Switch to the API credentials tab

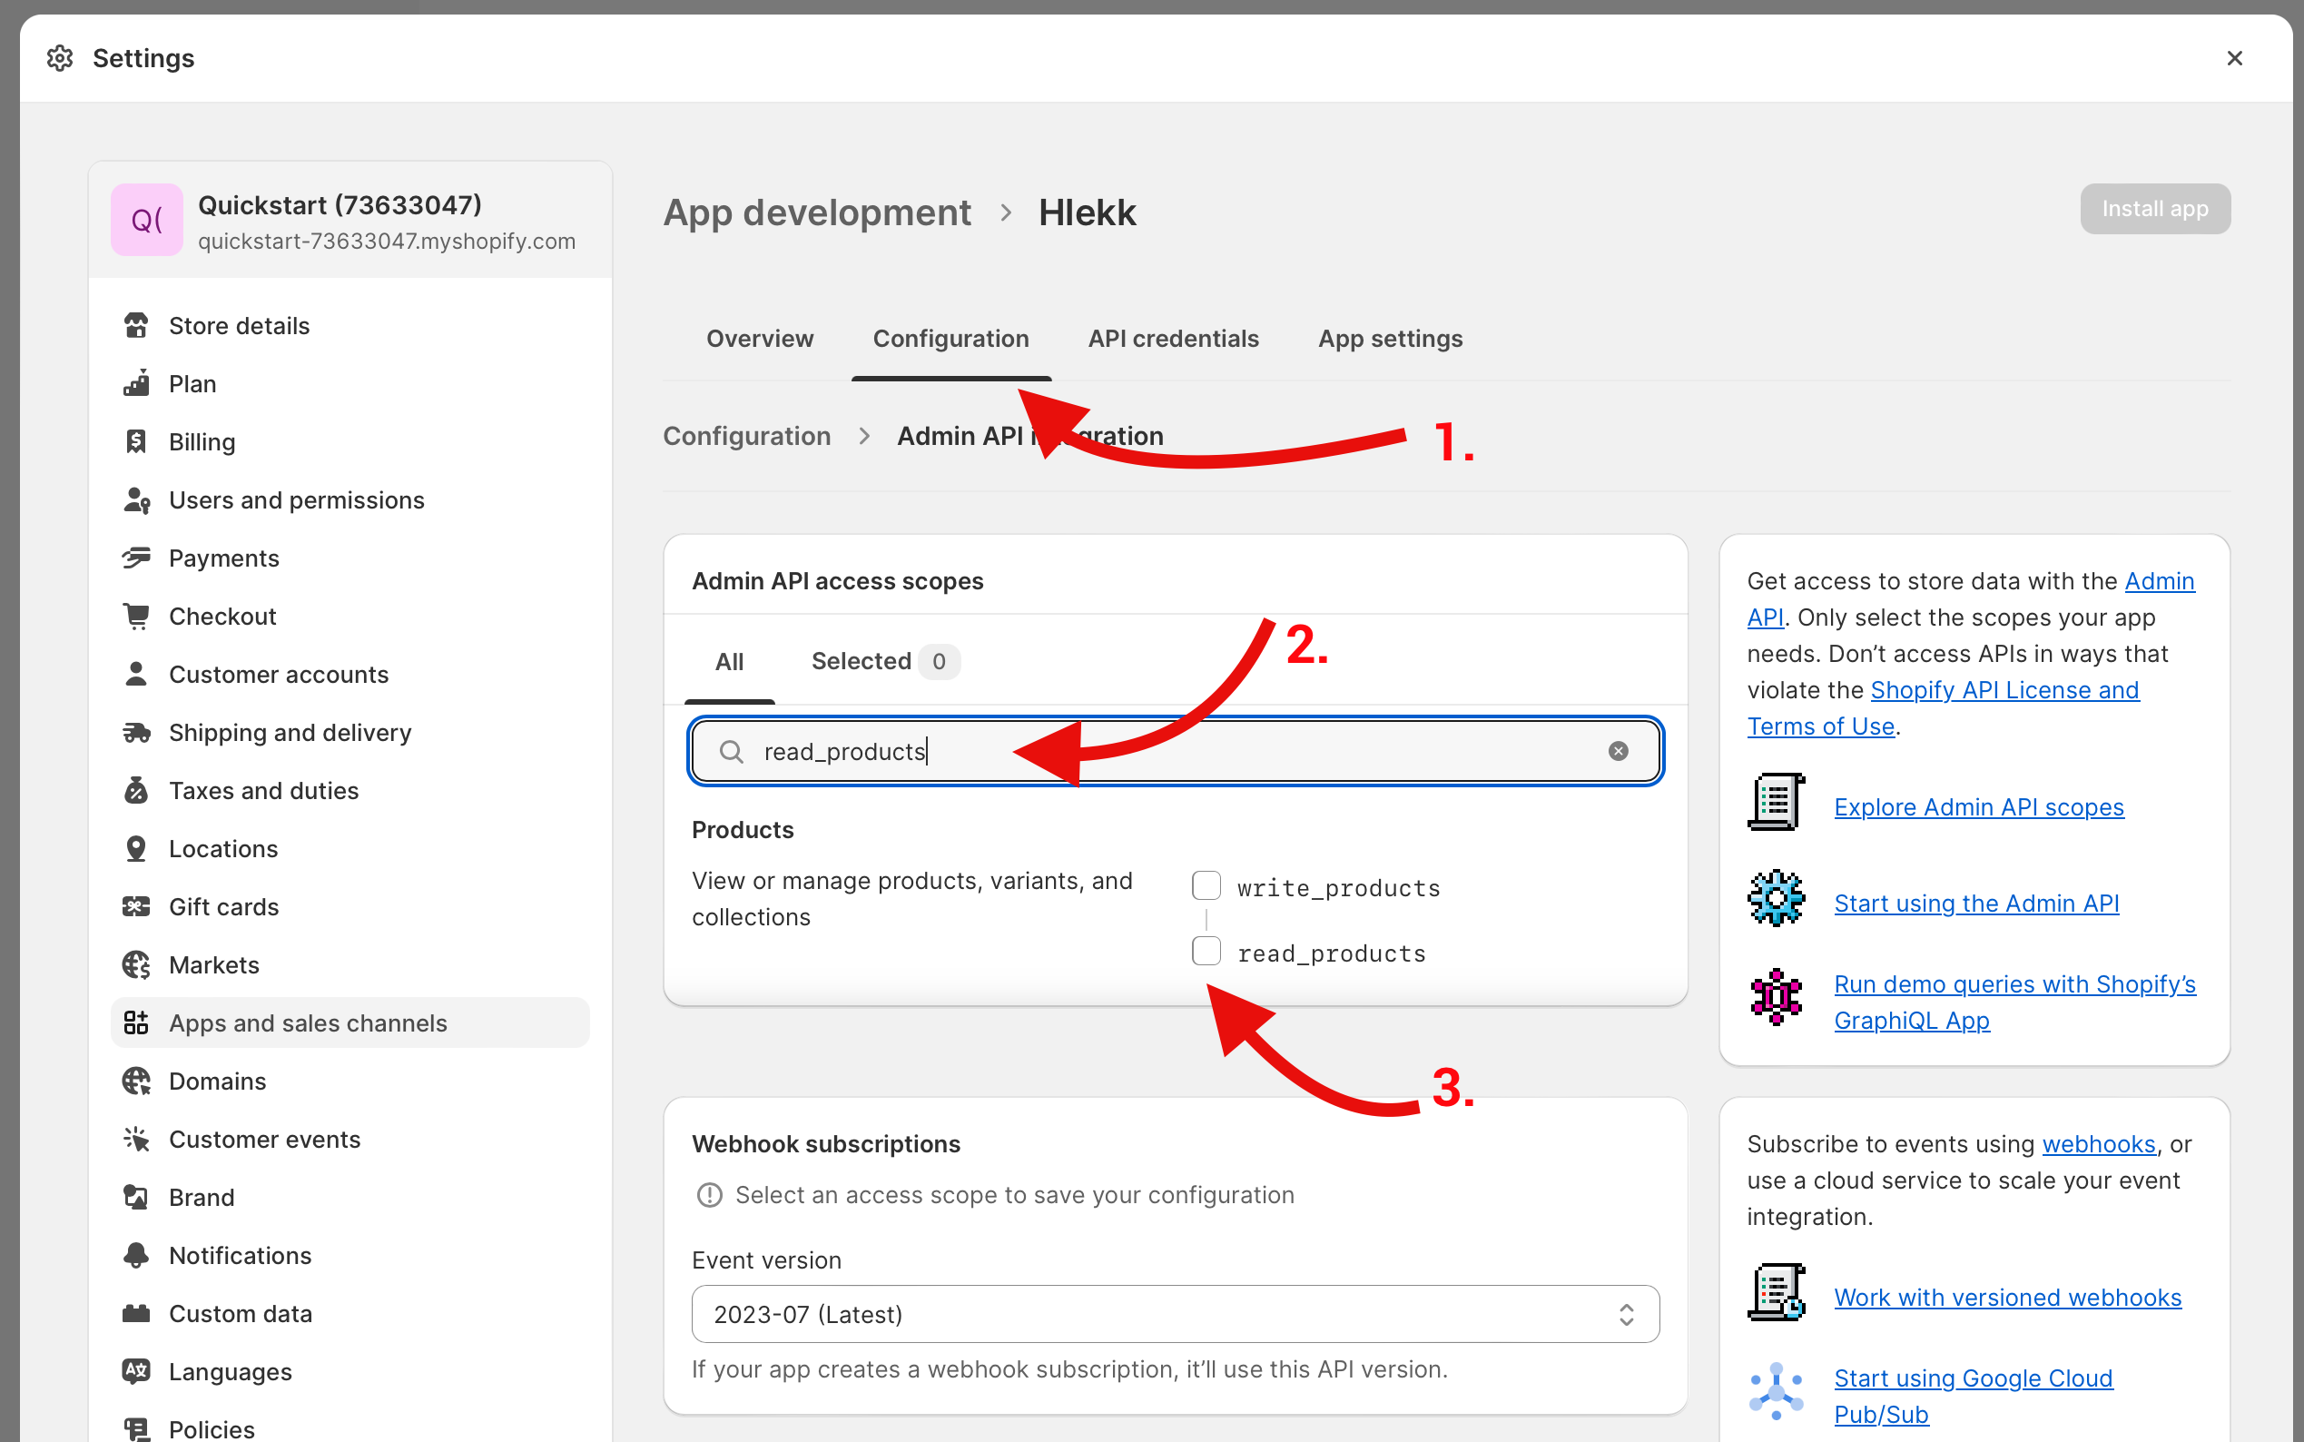pyautogui.click(x=1174, y=339)
